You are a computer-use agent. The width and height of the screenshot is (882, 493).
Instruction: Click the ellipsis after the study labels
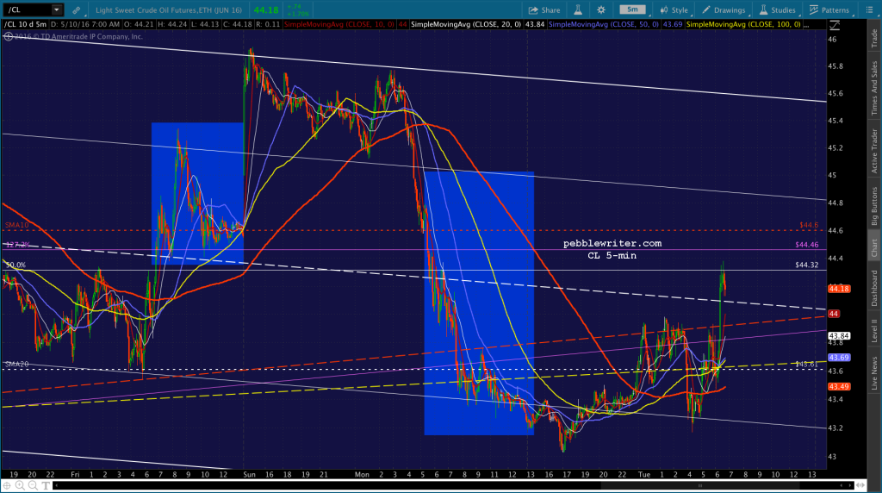(x=807, y=26)
